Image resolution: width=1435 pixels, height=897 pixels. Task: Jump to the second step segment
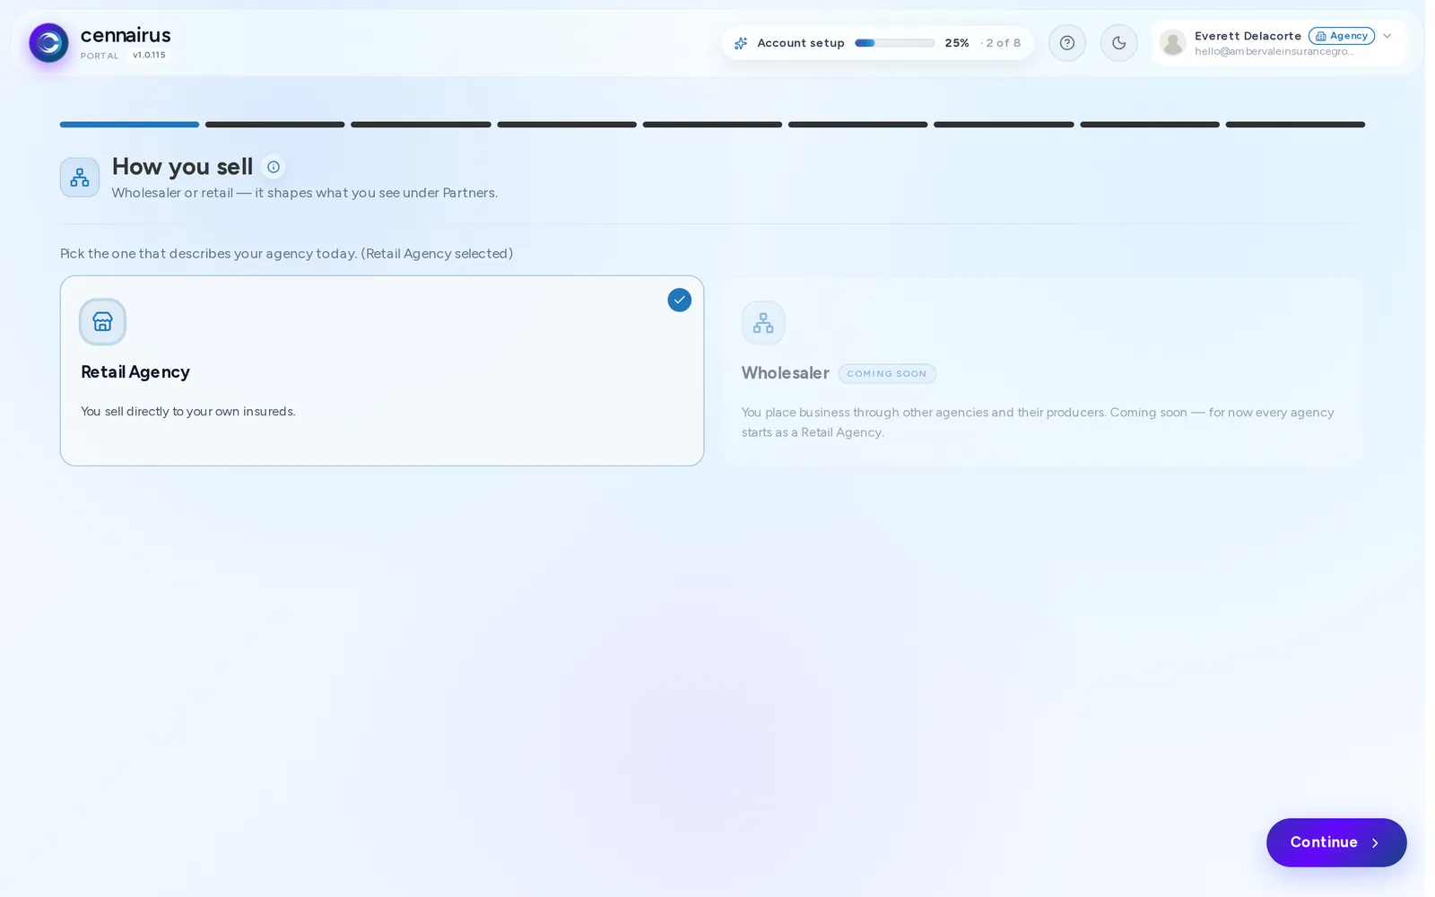coord(275,125)
